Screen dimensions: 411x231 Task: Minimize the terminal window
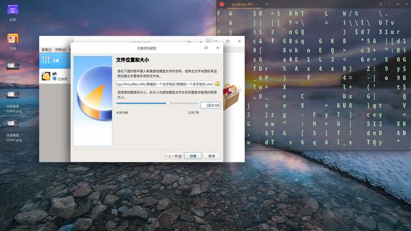click(x=389, y=4)
